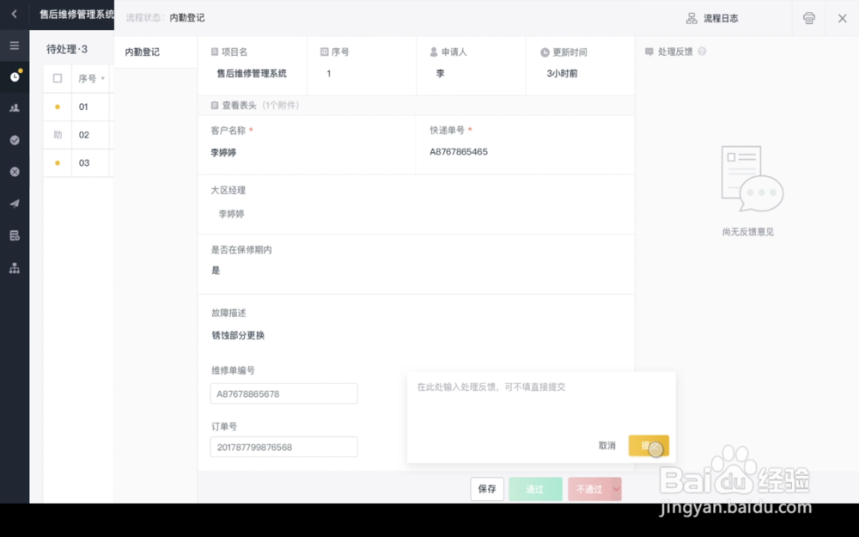Click the 保存 button
Screen dimensions: 859x537
point(487,489)
